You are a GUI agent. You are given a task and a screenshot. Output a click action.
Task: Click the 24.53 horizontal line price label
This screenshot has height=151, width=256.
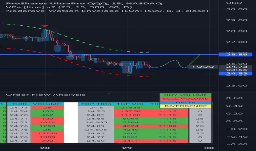(235, 74)
